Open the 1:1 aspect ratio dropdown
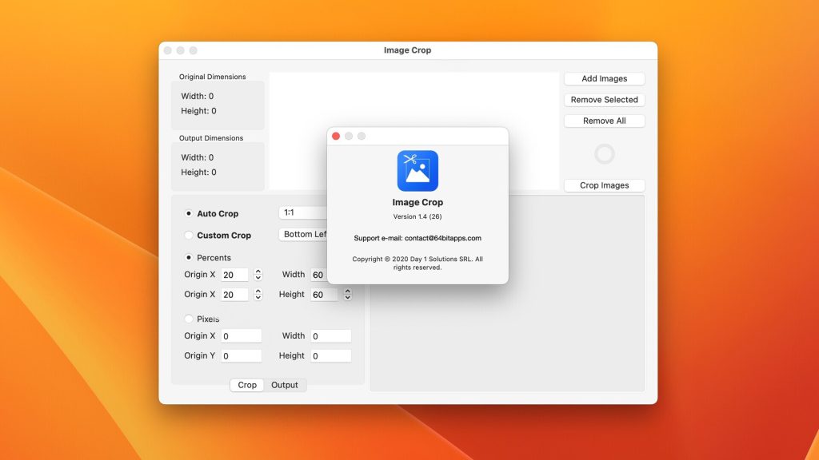Screen dimensions: 819x460 (x=302, y=213)
